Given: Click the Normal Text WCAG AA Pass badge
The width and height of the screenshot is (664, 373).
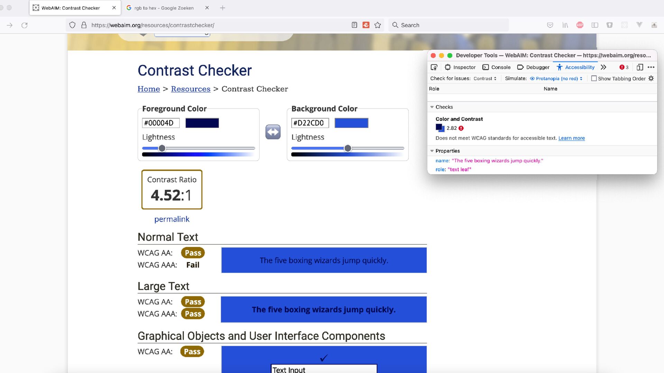Looking at the screenshot, I should click(193, 253).
